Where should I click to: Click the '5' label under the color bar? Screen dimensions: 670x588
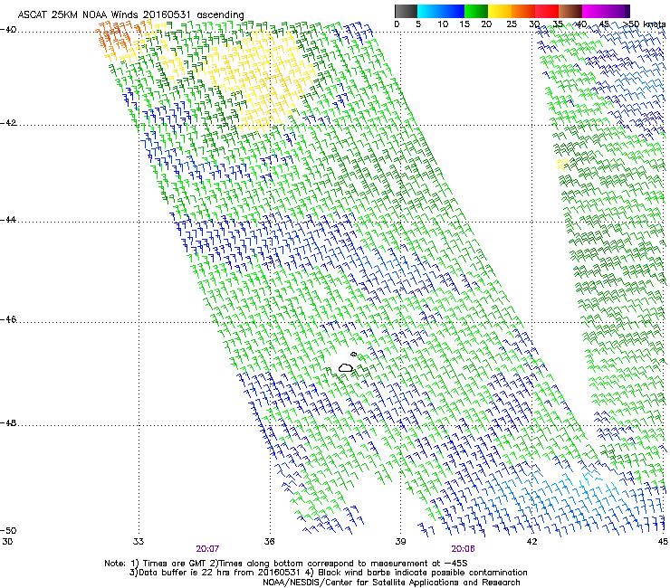point(418,24)
